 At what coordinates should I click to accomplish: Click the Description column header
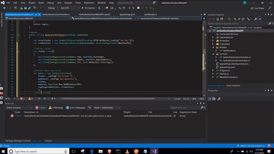[31, 112]
